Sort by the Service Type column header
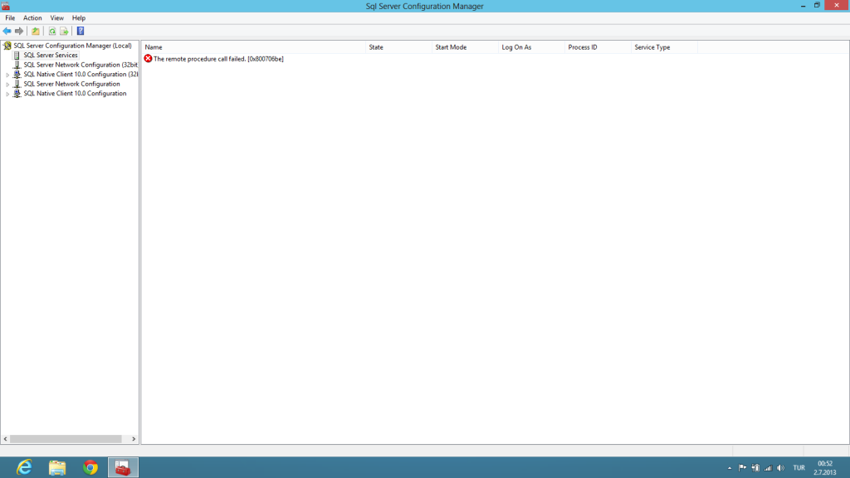 664,47
